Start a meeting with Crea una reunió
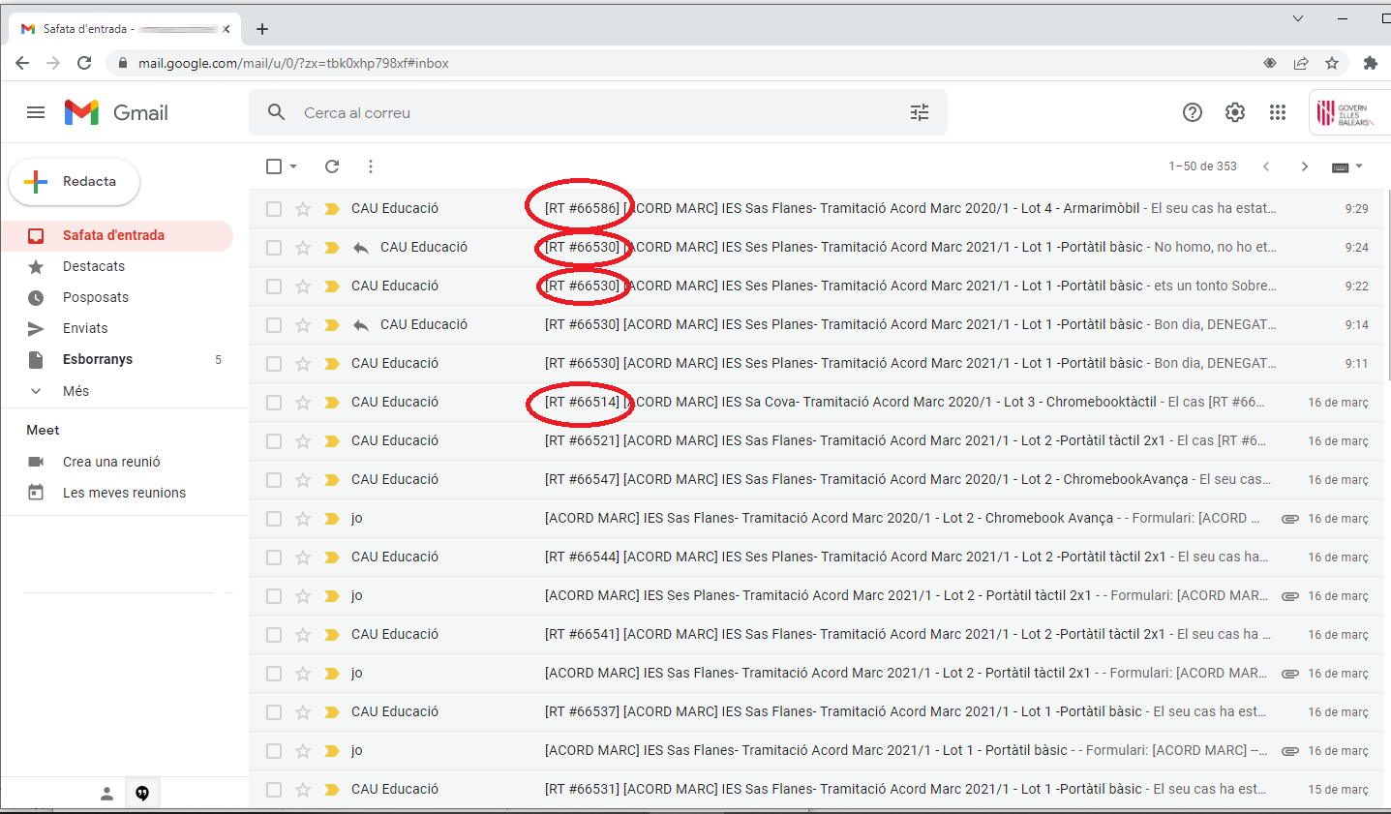This screenshot has width=1391, height=814. 111,462
